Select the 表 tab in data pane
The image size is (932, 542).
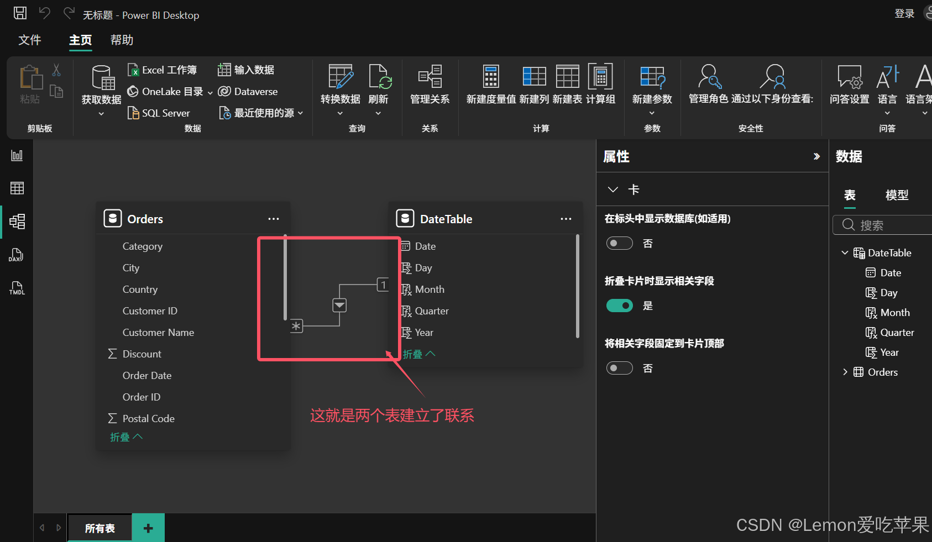pos(850,195)
